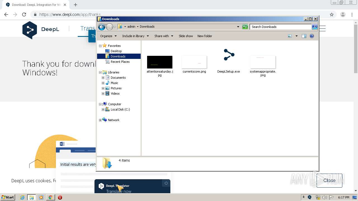This screenshot has width=358, height=201.
Task: Click the Action Center flag tray icon
Action: [x=331, y=197]
